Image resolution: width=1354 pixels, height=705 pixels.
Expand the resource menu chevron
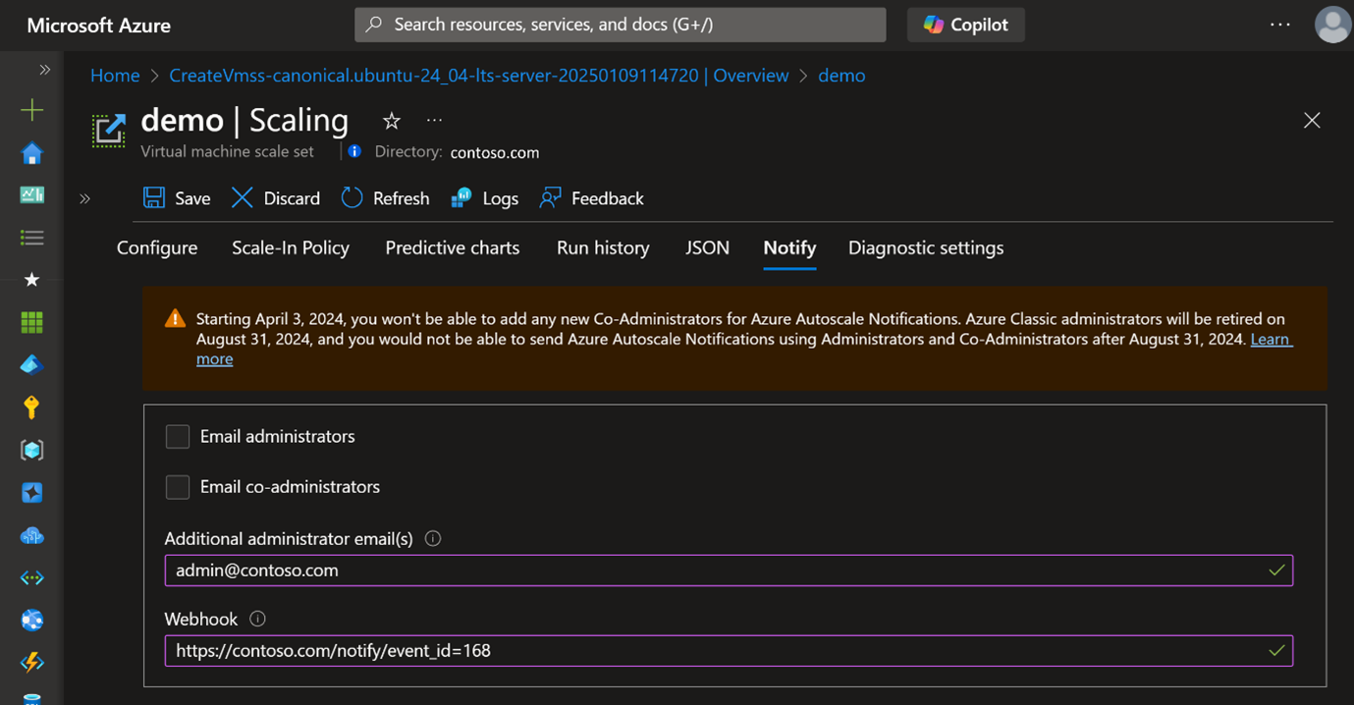tap(85, 198)
